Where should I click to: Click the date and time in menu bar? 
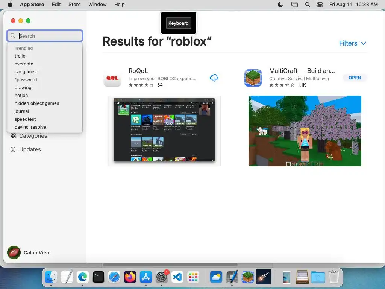pos(353,5)
